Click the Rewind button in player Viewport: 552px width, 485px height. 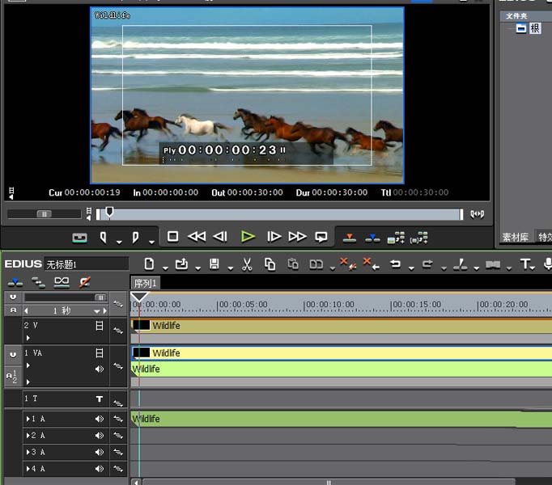coord(197,237)
